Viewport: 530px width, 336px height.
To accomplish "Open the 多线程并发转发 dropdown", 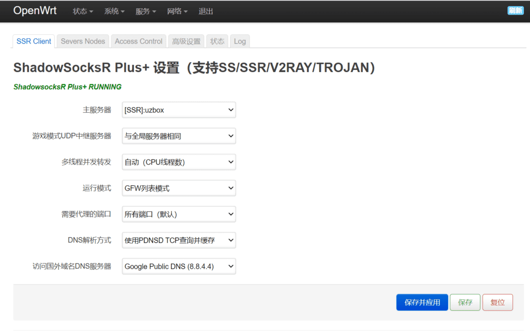I will pyautogui.click(x=179, y=162).
